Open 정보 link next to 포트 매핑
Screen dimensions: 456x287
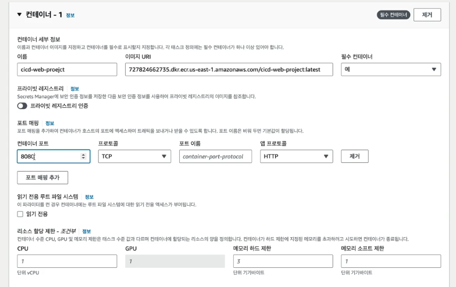tap(50, 123)
